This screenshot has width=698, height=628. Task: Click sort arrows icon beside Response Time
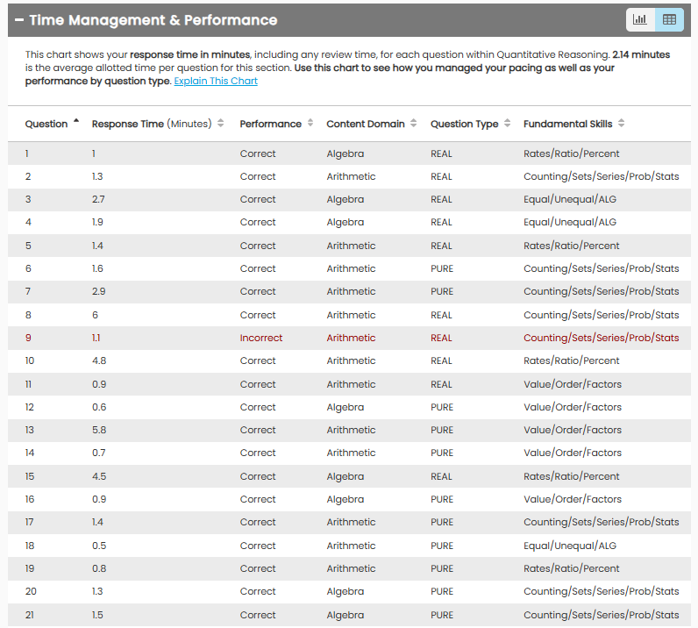[221, 124]
